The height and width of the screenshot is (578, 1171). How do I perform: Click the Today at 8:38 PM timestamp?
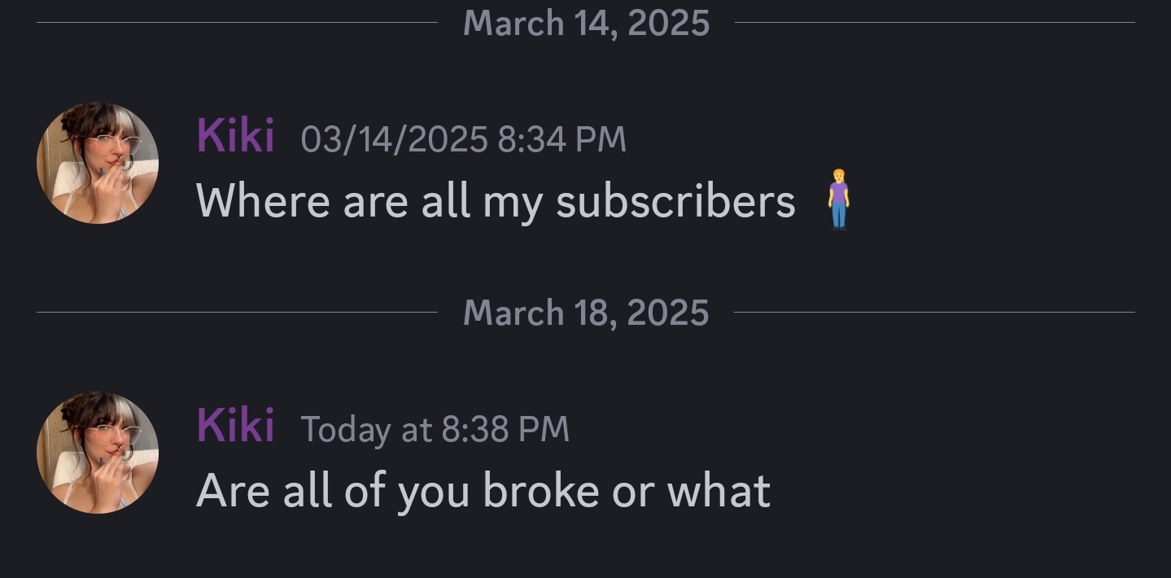(x=435, y=429)
